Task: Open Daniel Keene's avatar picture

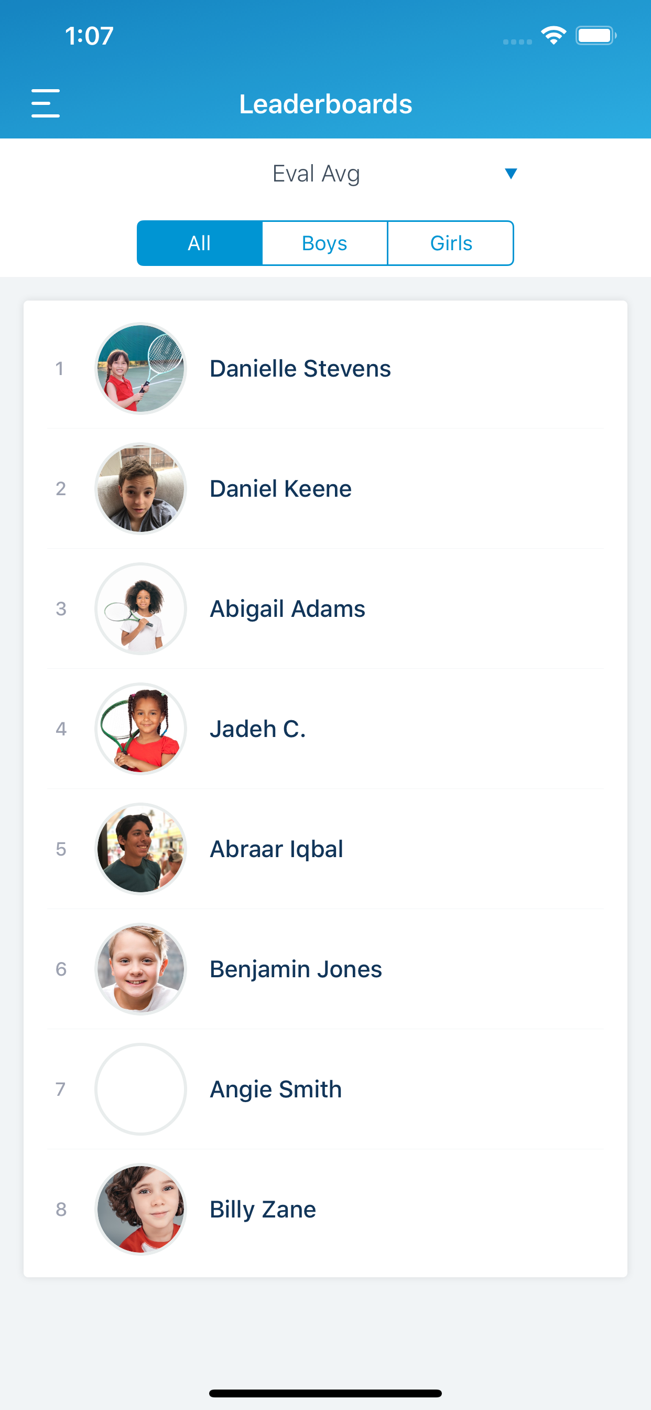Action: tap(140, 488)
